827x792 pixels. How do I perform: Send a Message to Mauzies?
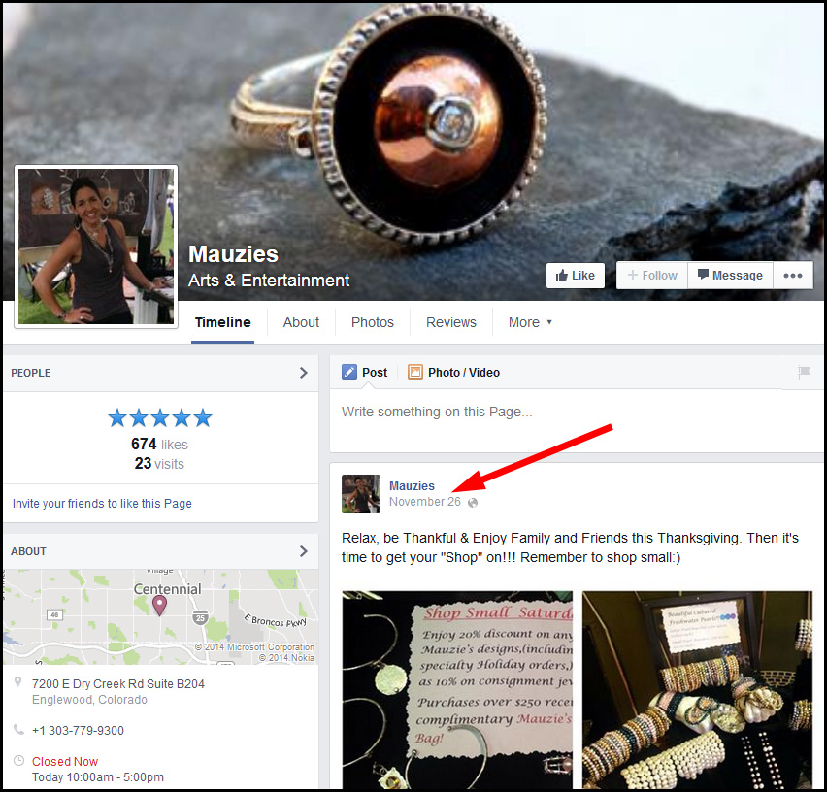730,276
